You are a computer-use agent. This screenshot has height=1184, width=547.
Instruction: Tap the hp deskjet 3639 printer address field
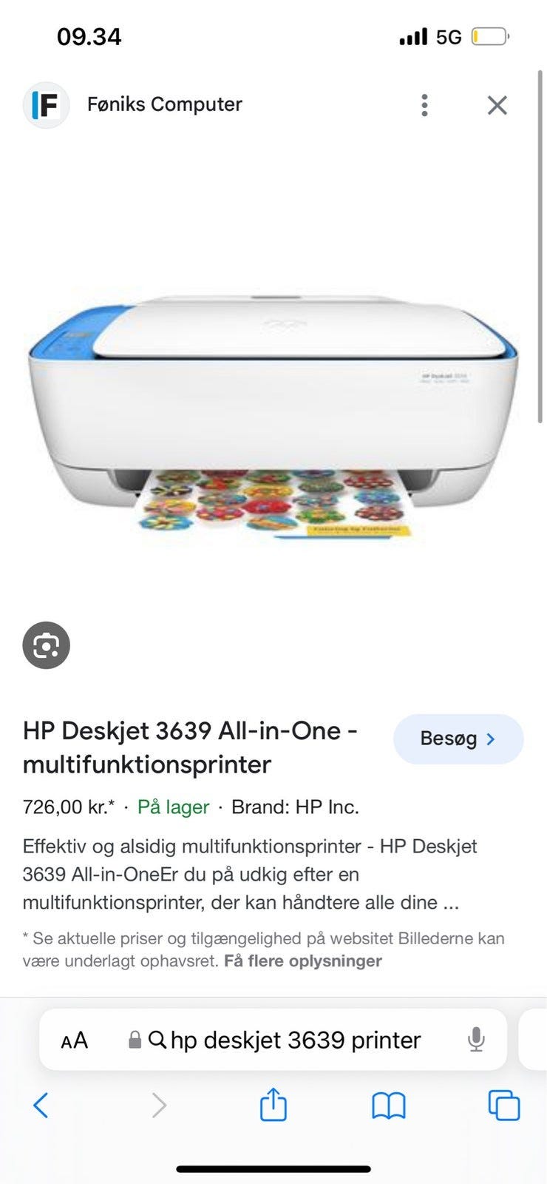click(x=273, y=1040)
